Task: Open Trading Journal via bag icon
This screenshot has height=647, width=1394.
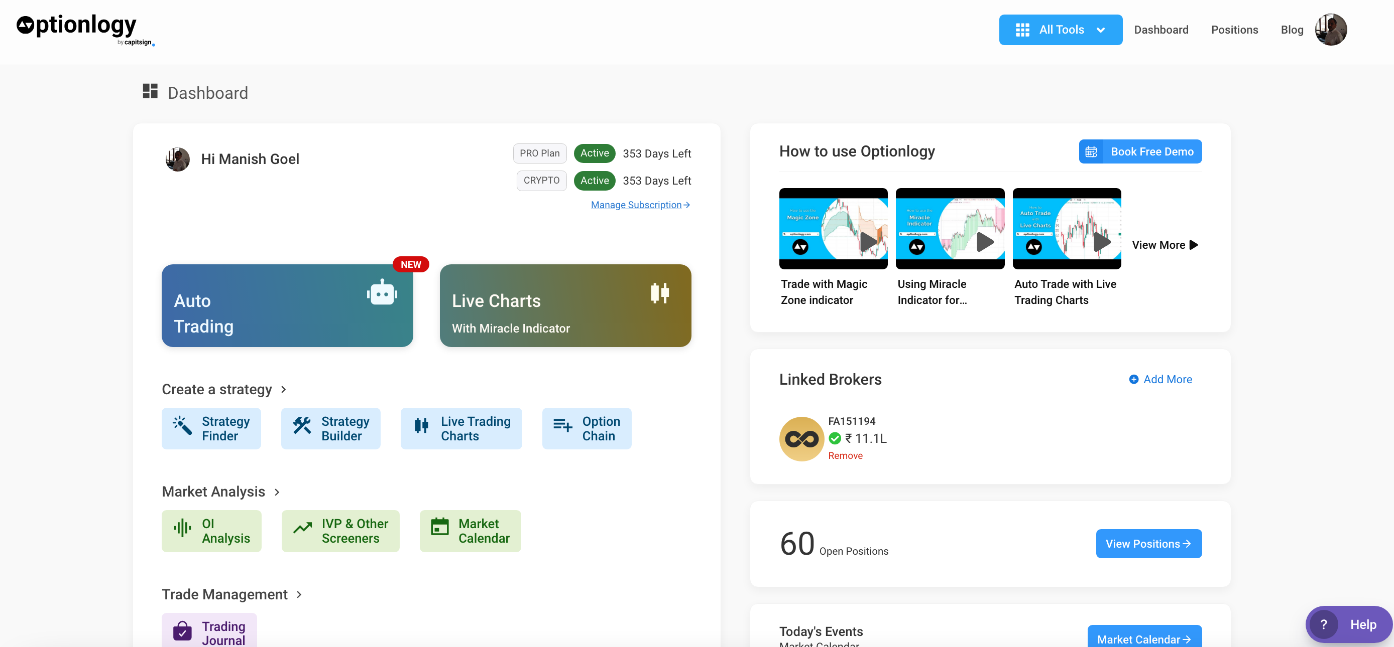Action: 182,630
